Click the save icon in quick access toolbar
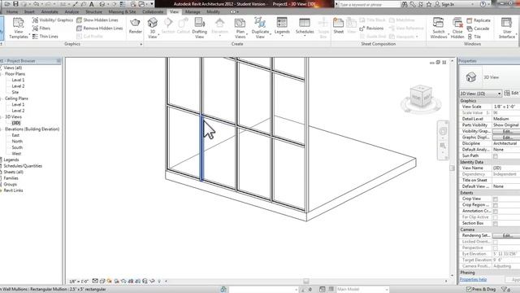520x293 pixels. (x=15, y=4)
